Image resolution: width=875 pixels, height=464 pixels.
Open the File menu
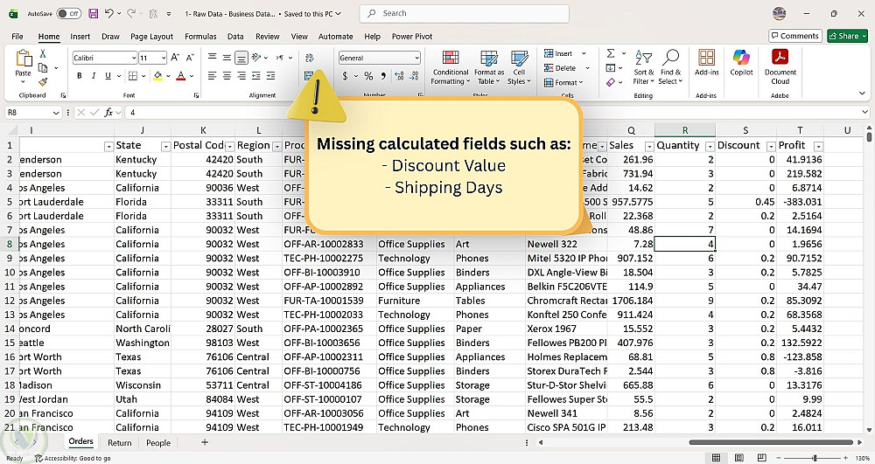tap(17, 36)
